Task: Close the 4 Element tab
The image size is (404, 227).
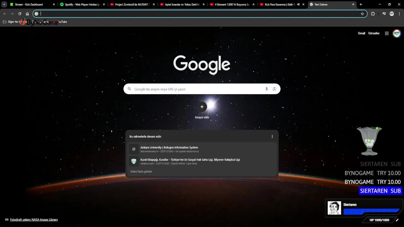Action: coord(253,4)
